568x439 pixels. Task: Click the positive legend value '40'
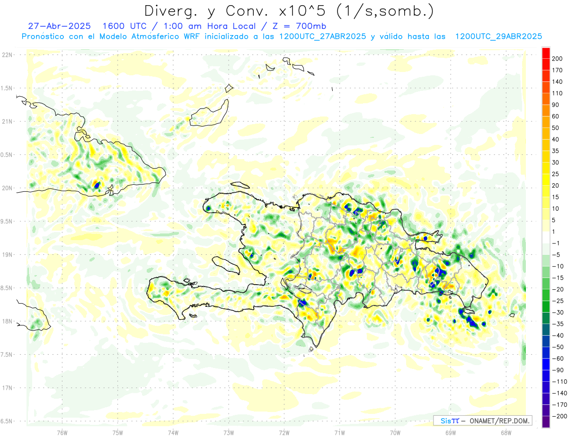[x=556, y=140]
